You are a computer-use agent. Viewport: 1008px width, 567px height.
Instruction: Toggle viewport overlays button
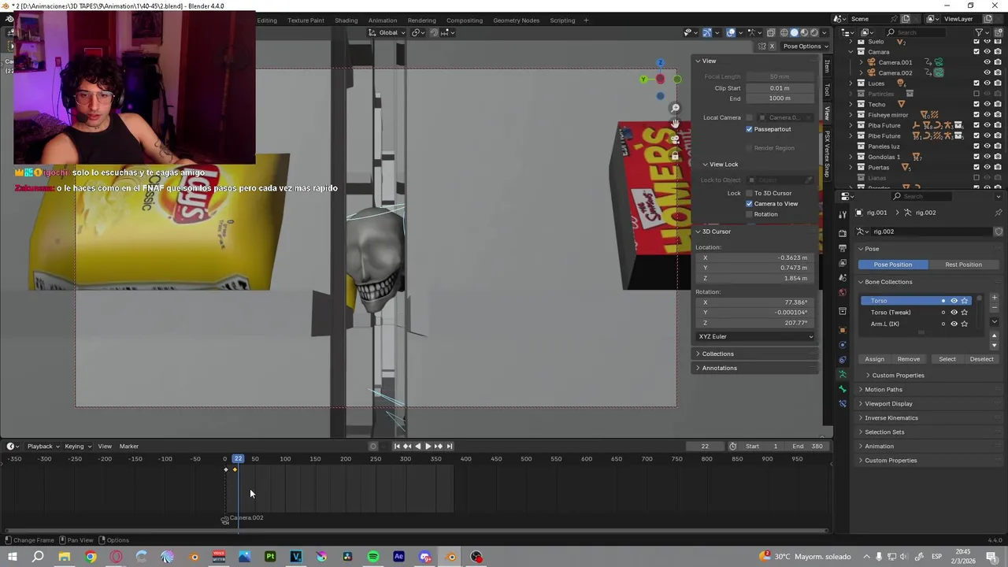coord(731,32)
